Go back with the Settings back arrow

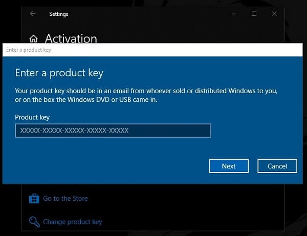(x=33, y=14)
